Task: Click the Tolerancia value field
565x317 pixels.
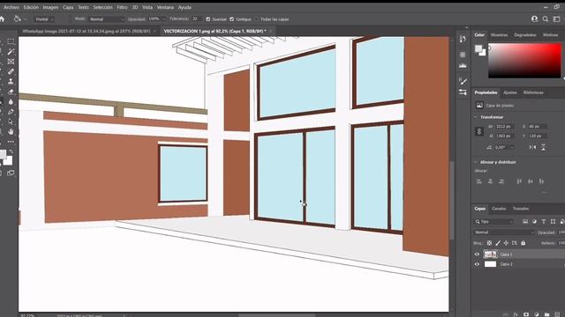Action: click(x=196, y=18)
